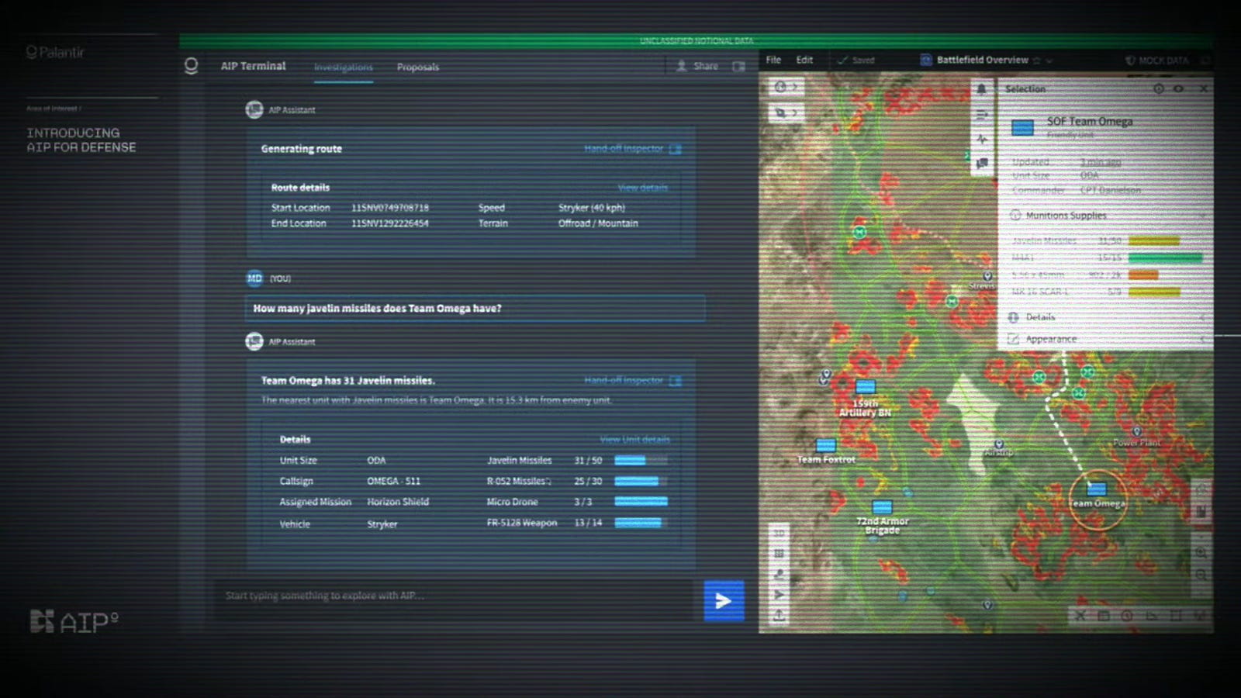Click the Power Plant location pin
1241x698 pixels.
point(1136,432)
